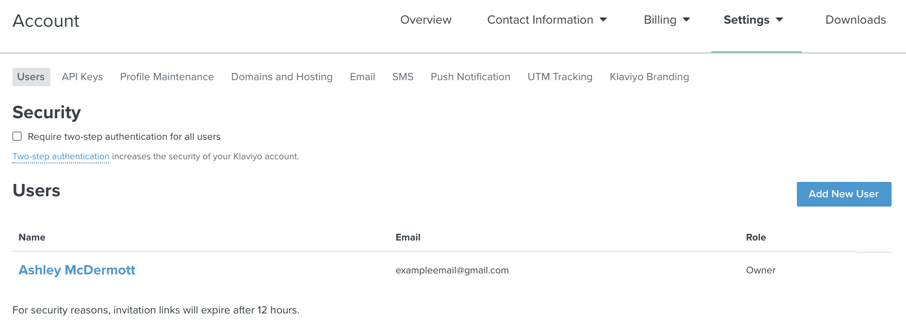Enable two-step authentication for all users
The height and width of the screenshot is (334, 906).
pyautogui.click(x=17, y=136)
